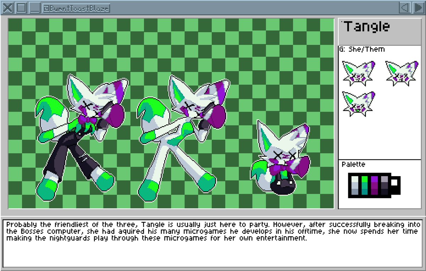
Task: Pick the medium sea-green palette swatch
Action: 365,185
